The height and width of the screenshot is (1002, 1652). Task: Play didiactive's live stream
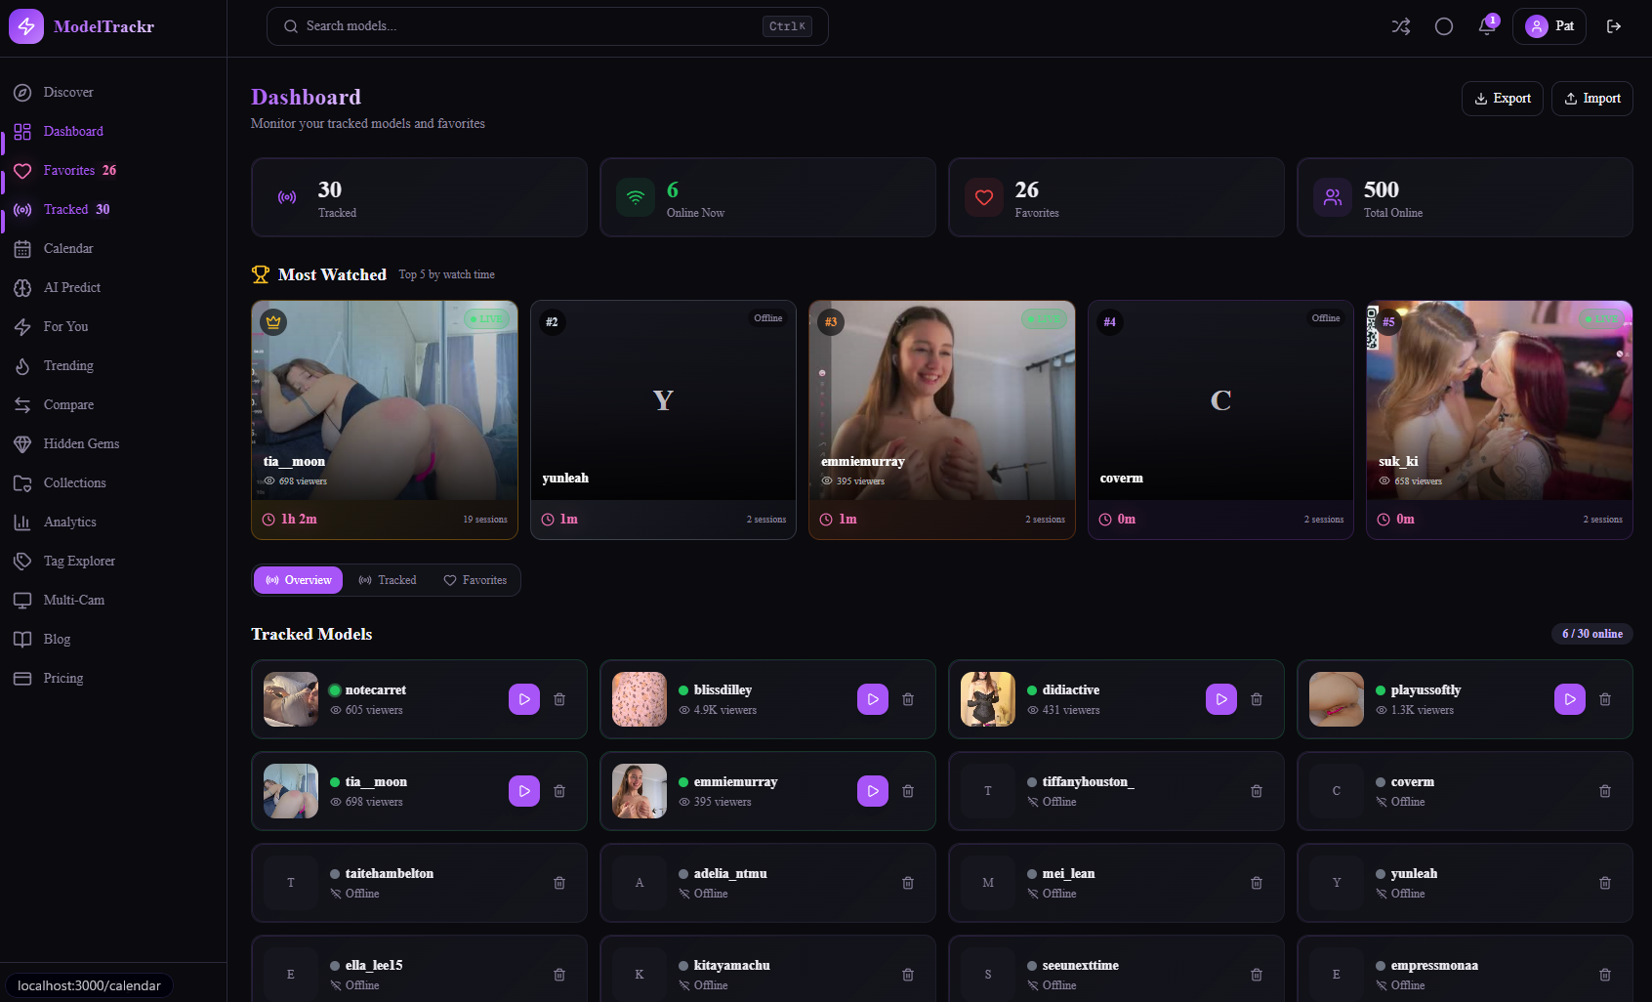[x=1220, y=699]
